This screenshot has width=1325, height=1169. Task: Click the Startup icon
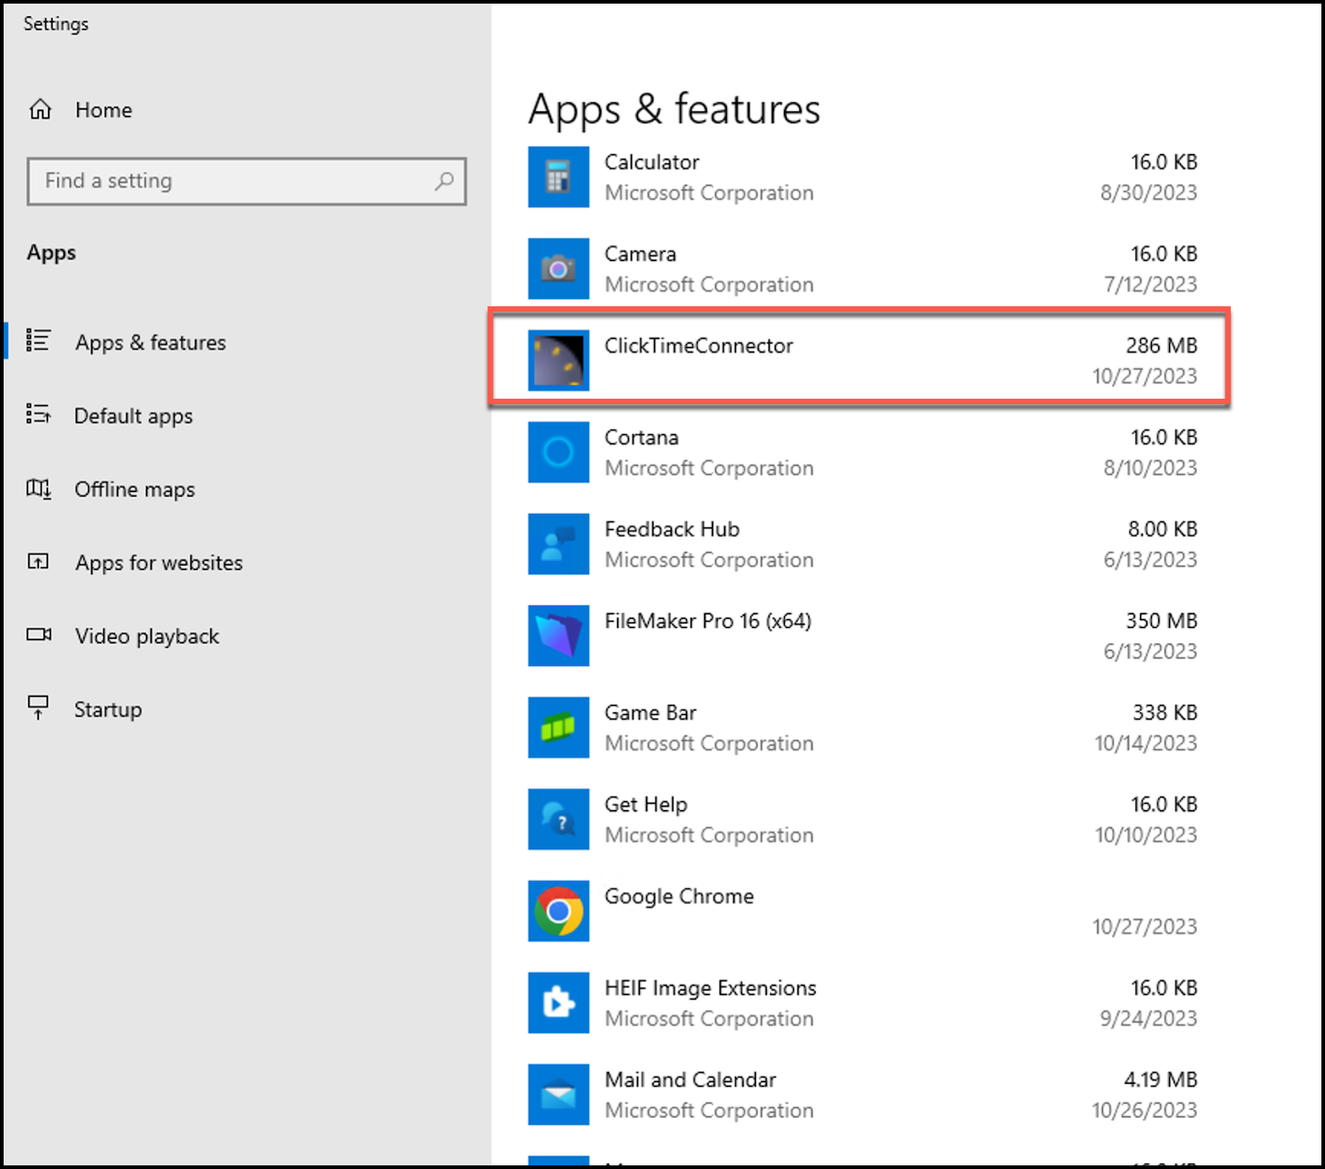[x=38, y=707]
